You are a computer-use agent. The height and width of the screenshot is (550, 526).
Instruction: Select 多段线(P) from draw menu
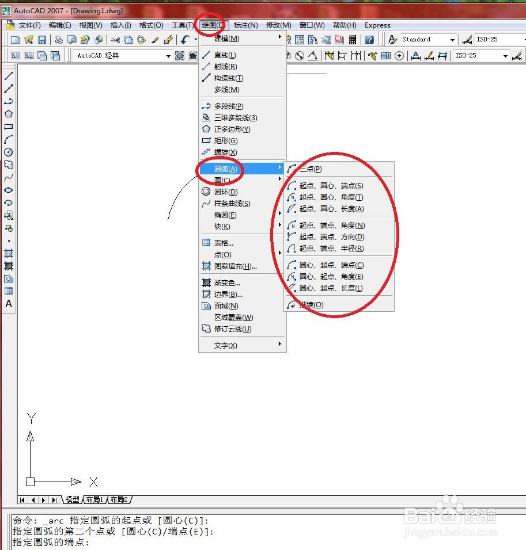click(x=243, y=106)
